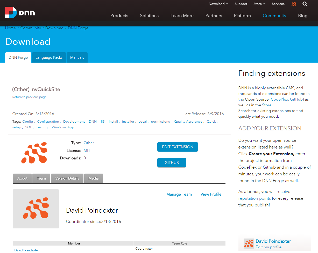Click the Configuration tag

[48, 121]
